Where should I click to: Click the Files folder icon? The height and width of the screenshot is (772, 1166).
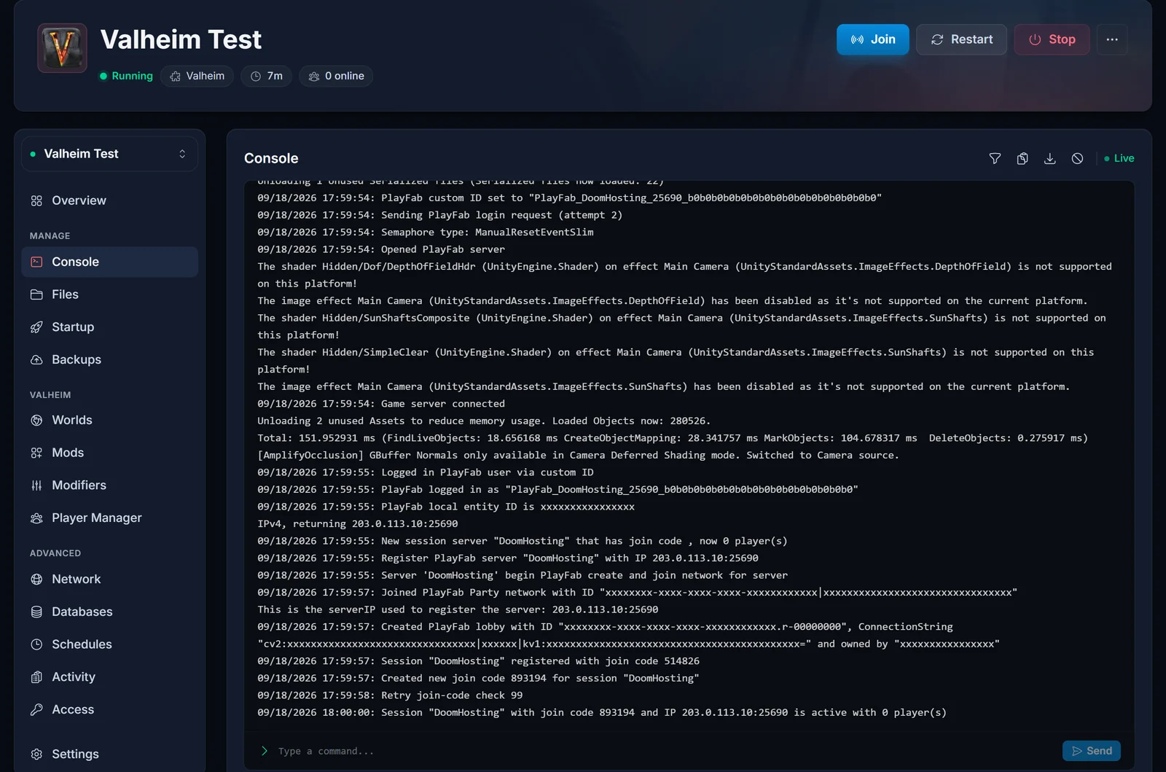tap(36, 295)
